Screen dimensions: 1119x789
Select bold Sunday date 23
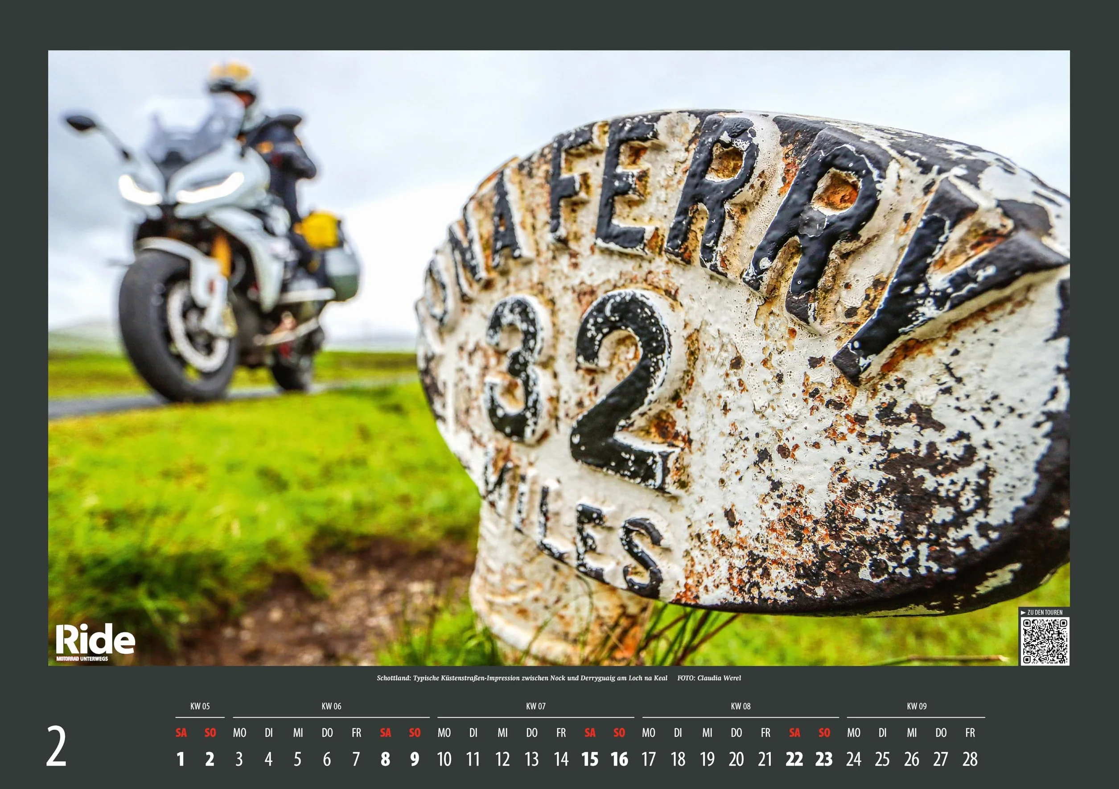824,759
